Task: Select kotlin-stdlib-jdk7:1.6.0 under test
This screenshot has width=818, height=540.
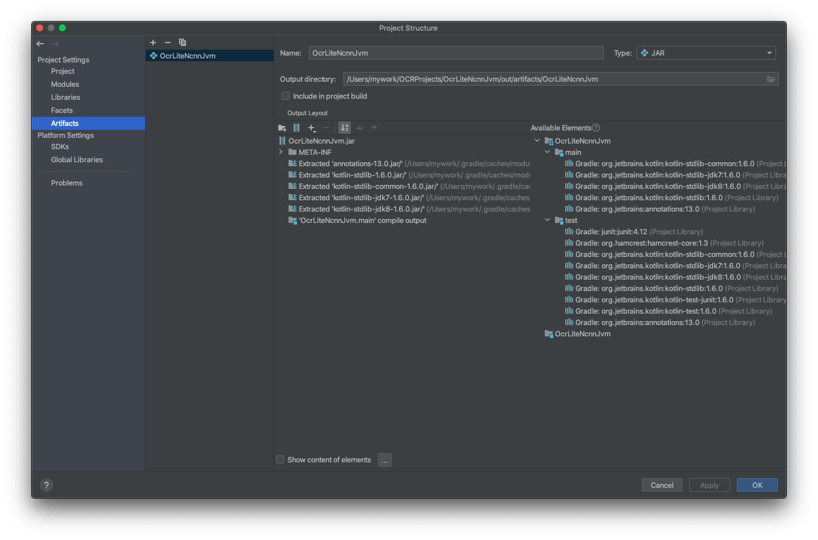Action: pyautogui.click(x=675, y=266)
